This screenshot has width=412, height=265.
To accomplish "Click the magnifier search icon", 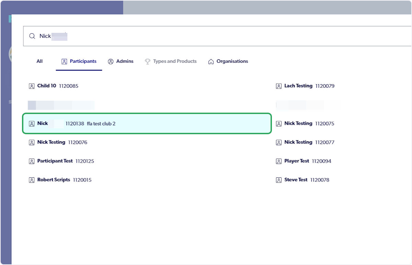I will [32, 36].
